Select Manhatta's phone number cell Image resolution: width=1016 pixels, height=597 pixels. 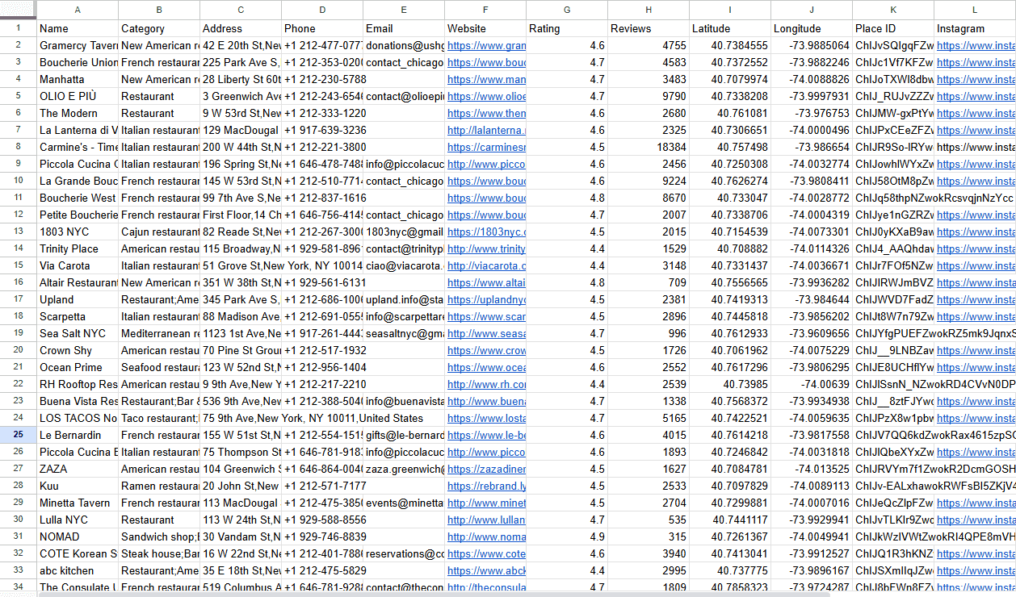click(321, 79)
